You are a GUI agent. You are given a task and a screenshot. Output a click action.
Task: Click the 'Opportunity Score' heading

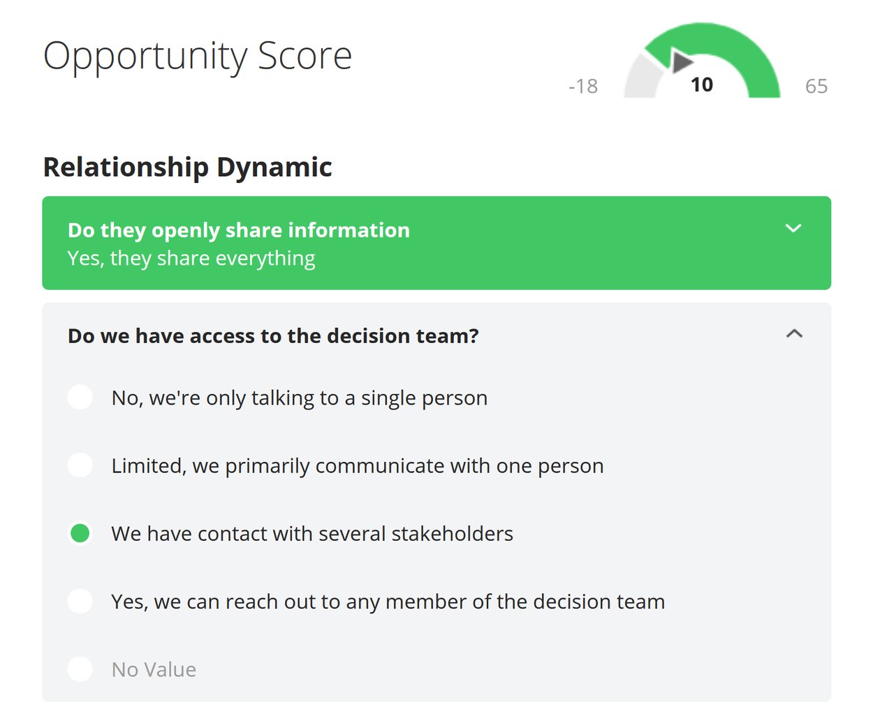tap(198, 56)
